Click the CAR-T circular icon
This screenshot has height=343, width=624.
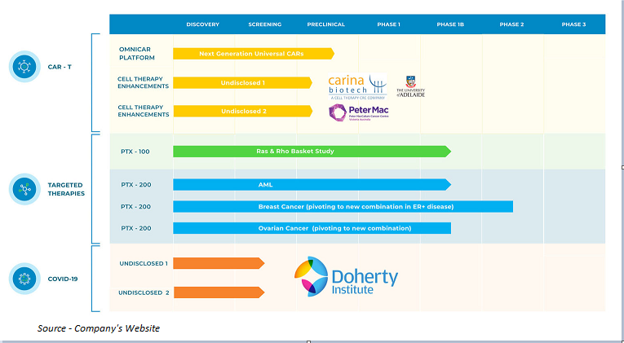(x=24, y=66)
